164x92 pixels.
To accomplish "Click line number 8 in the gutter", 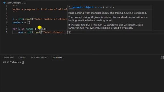I will pos(7,29).
